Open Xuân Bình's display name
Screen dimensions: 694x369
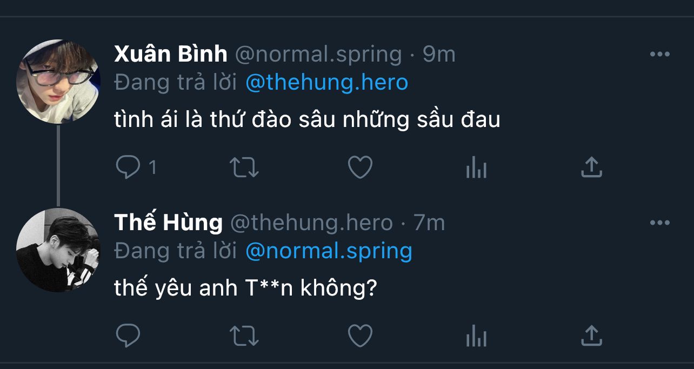[171, 54]
